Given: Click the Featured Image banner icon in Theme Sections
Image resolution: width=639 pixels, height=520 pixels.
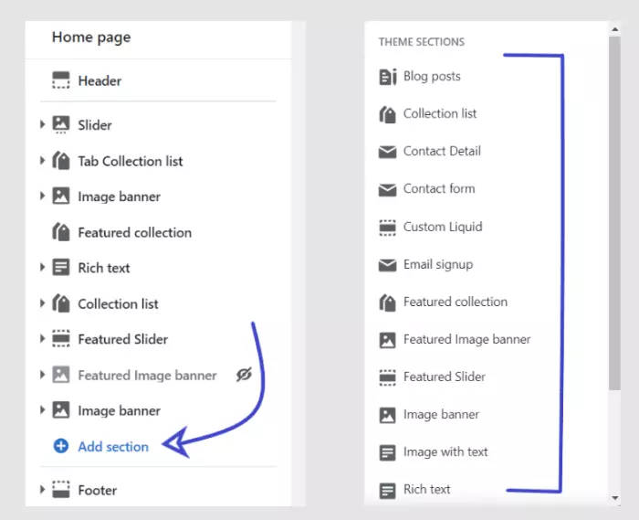Looking at the screenshot, I should point(388,340).
